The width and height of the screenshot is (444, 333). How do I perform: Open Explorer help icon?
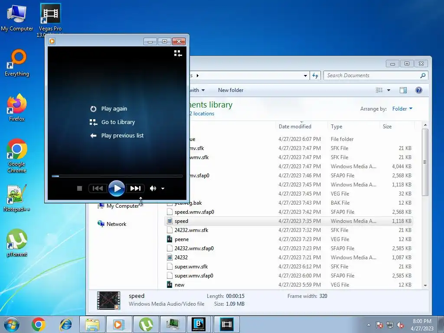pos(419,90)
